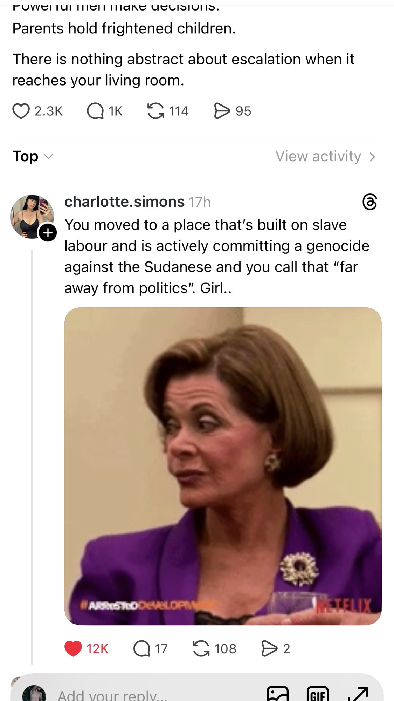Open the GIF picker button
The height and width of the screenshot is (701, 394).
[x=318, y=694]
